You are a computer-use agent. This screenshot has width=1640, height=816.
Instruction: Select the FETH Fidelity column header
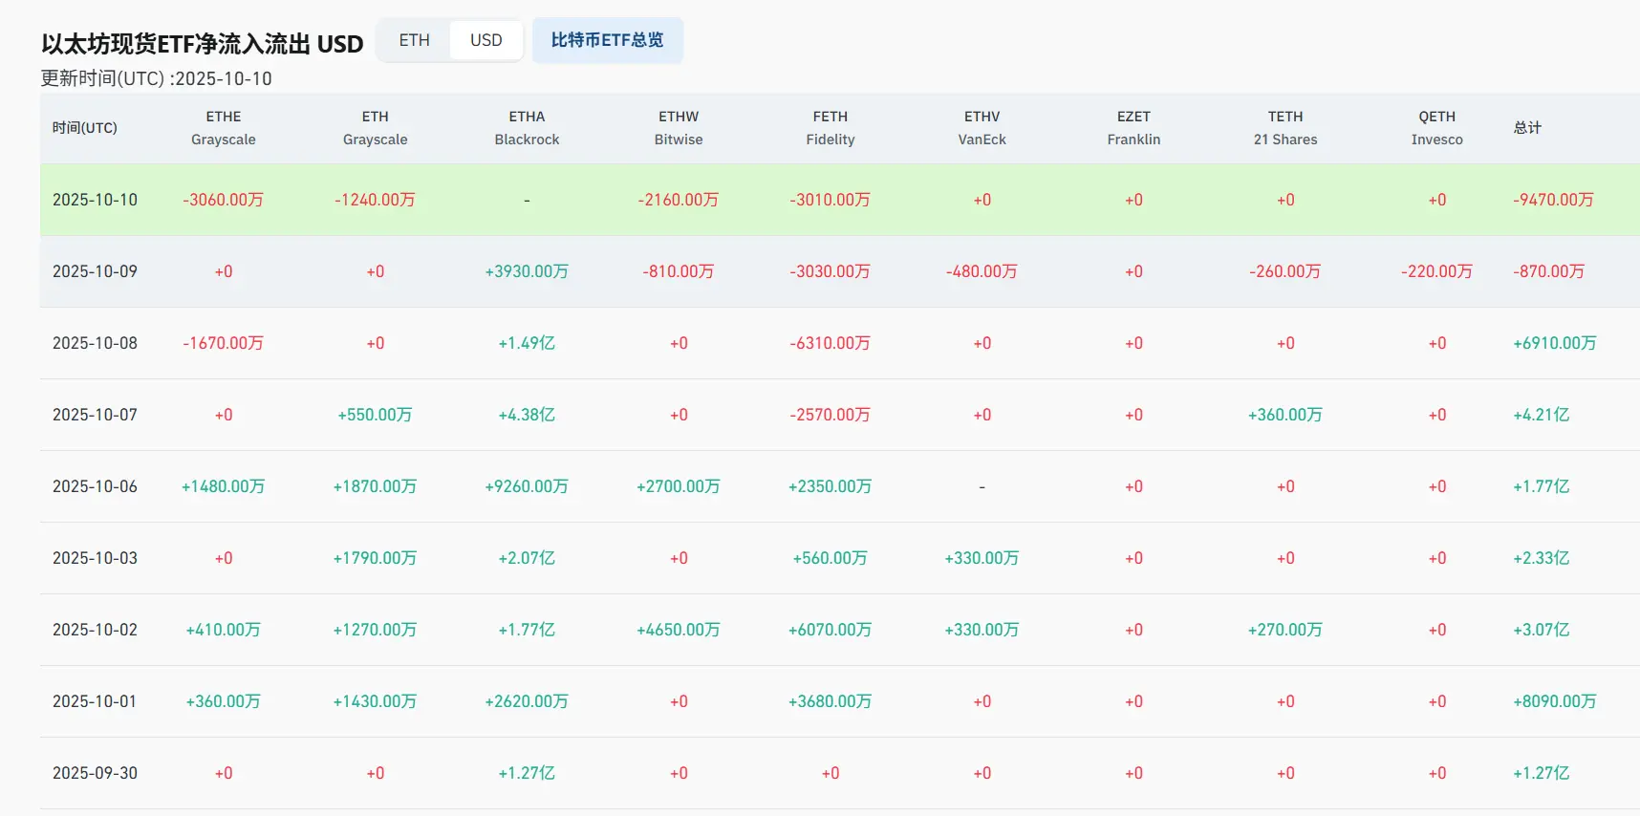830,128
